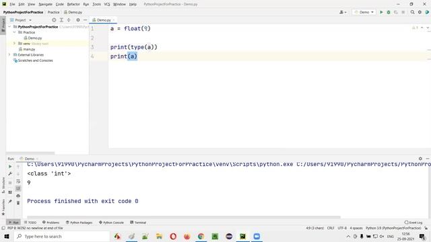The width and height of the screenshot is (431, 242).
Task: Open notification center icon
Action: point(422,236)
